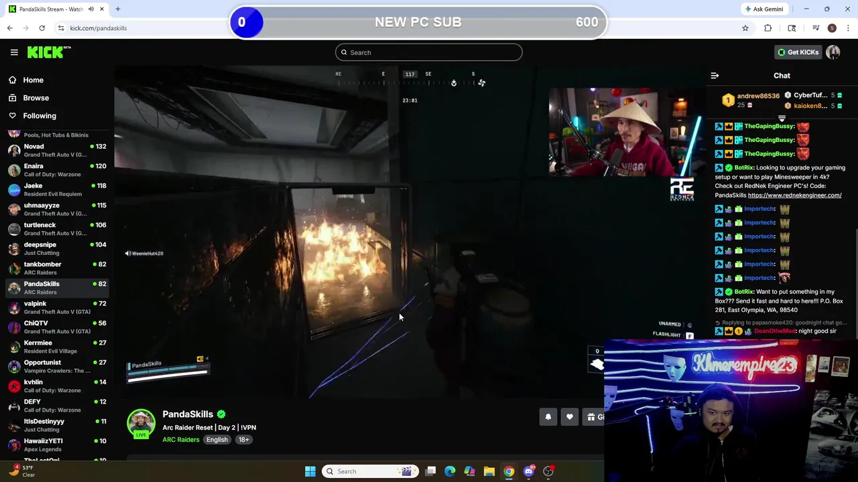Click CyberTuf leaderboard entry

click(813, 95)
